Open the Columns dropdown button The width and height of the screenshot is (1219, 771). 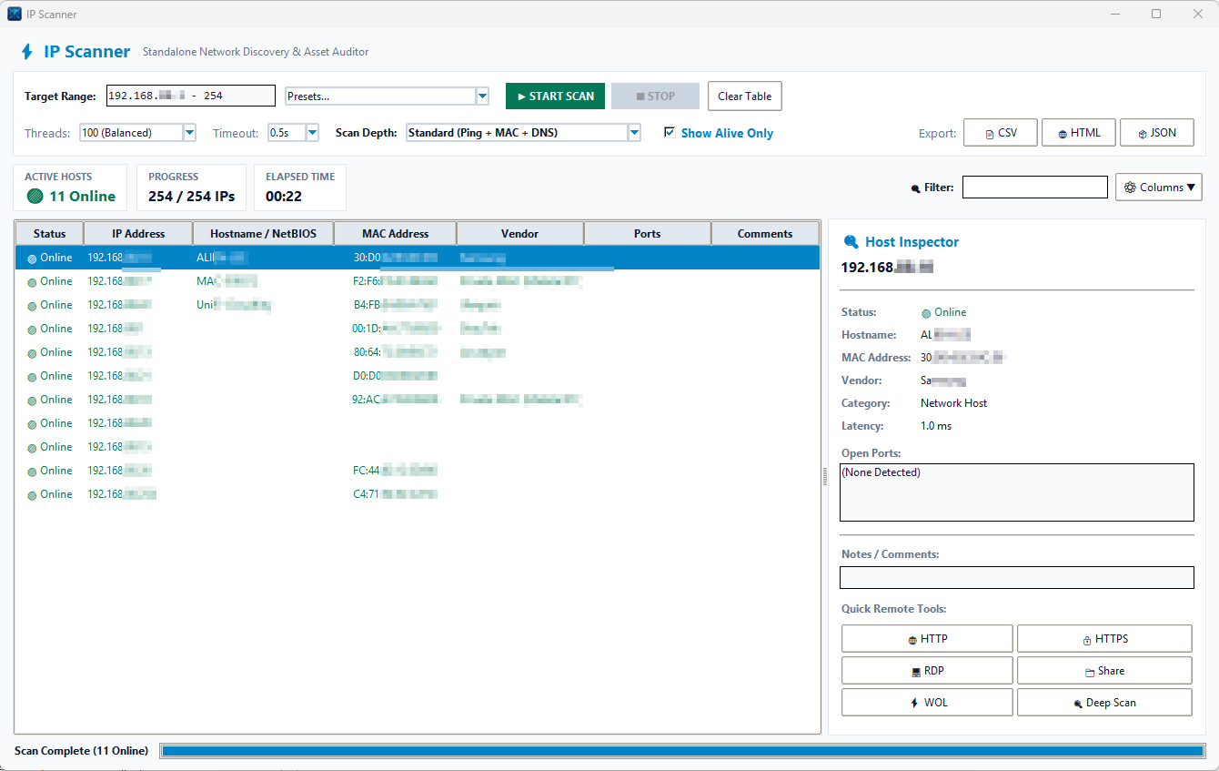(1159, 188)
